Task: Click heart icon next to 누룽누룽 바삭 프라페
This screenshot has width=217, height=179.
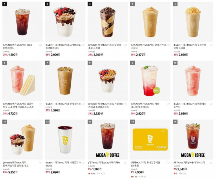Action: point(211,45)
